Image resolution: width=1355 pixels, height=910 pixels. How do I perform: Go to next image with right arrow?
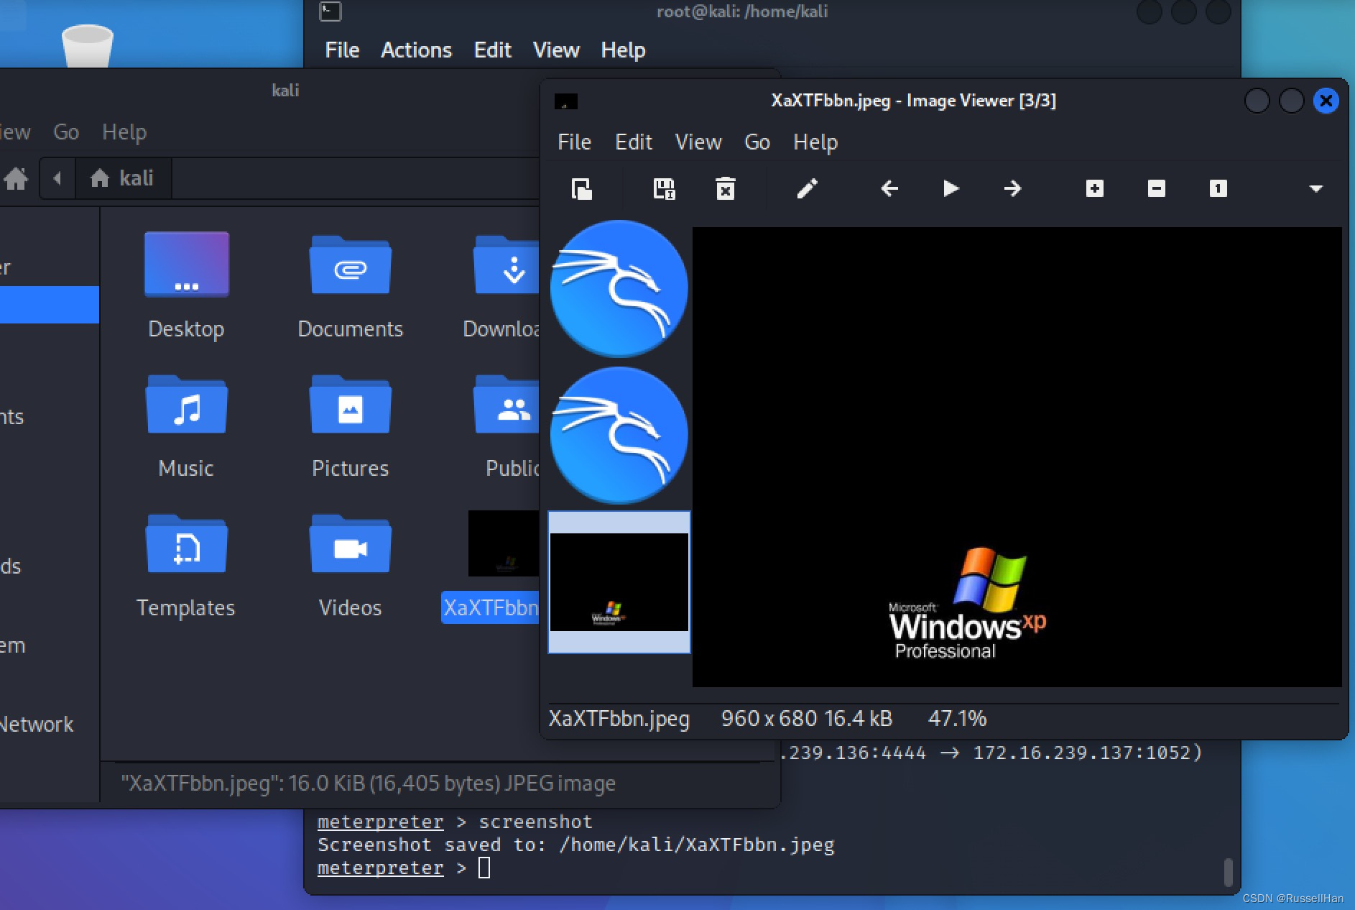coord(1012,188)
